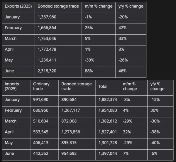The image size is (176, 162).
Task: Click the February total 1,954,083
Action: tap(108, 110)
